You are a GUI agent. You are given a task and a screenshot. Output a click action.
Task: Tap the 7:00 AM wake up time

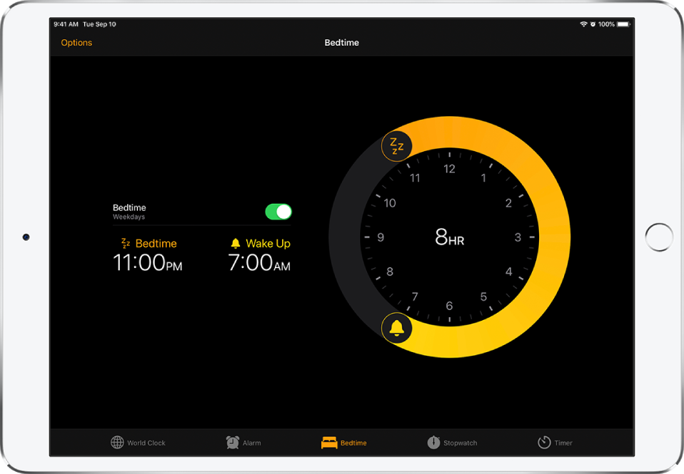click(259, 263)
